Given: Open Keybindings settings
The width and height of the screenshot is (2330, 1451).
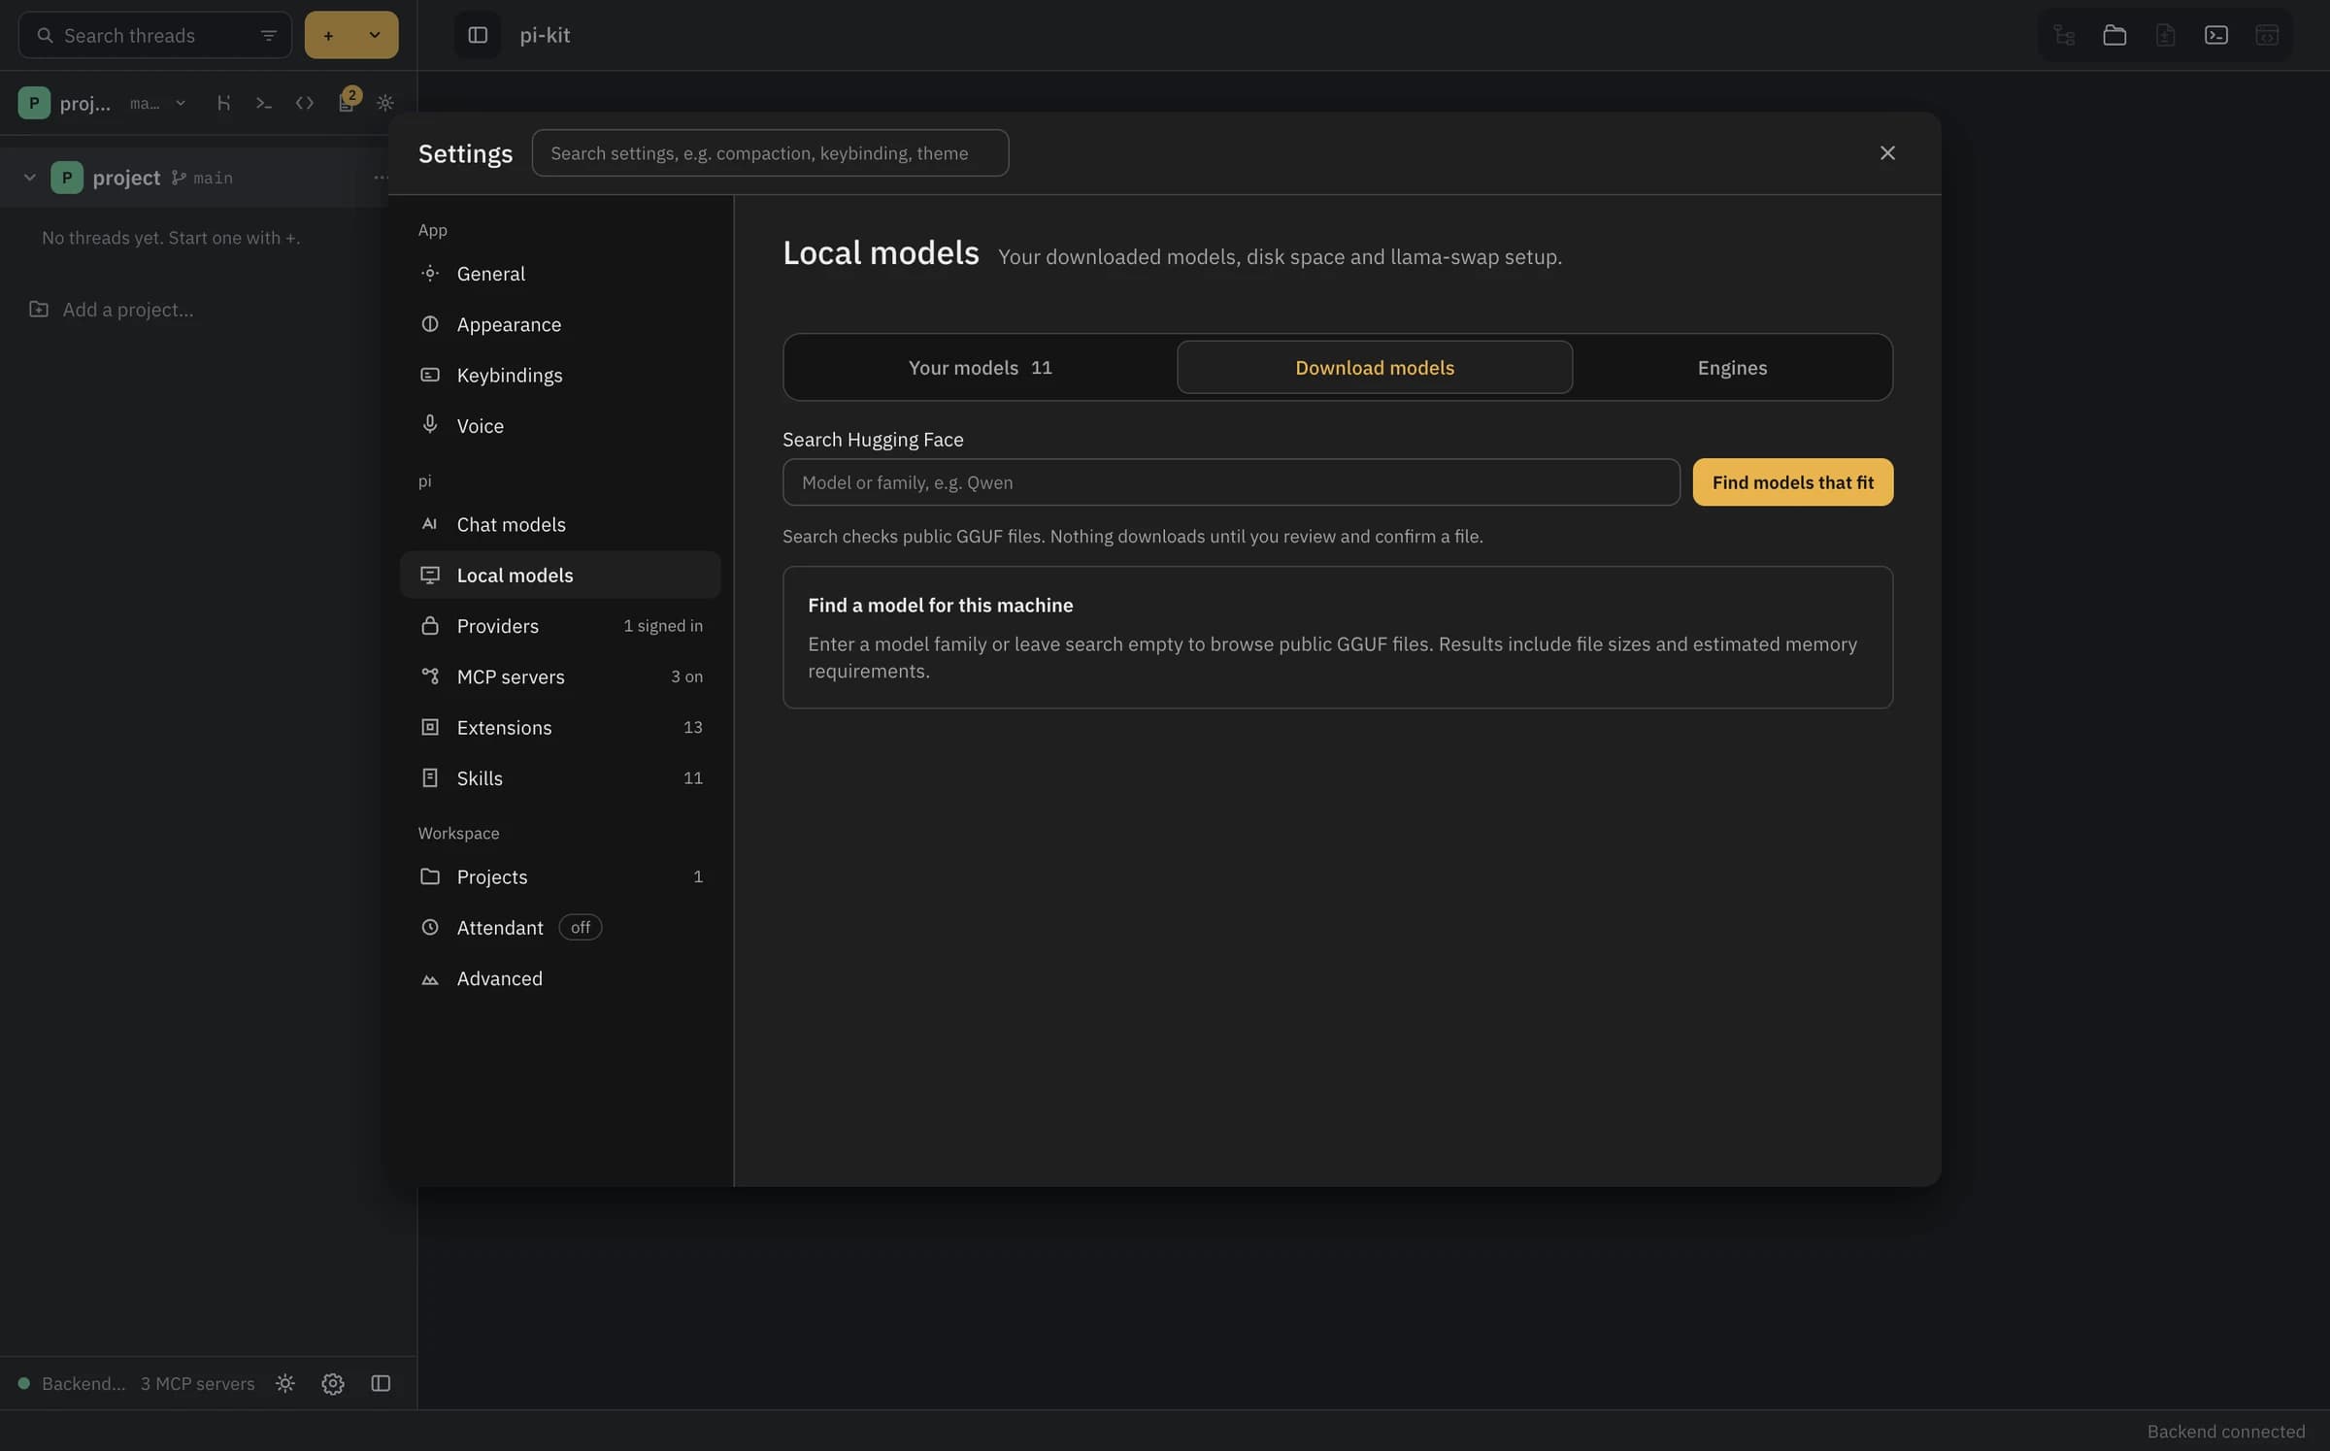Looking at the screenshot, I should [560, 376].
